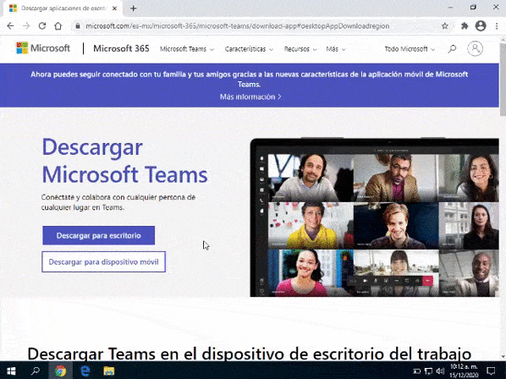Open Chrome three-dot menu

click(497, 26)
